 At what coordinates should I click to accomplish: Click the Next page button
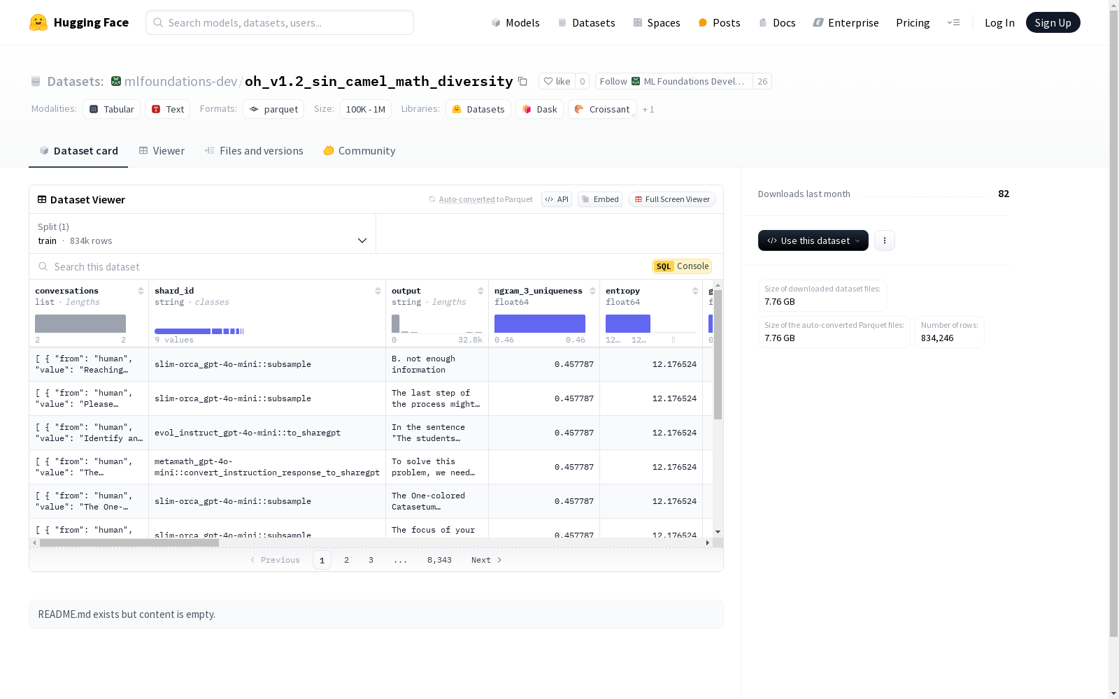(486, 560)
